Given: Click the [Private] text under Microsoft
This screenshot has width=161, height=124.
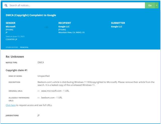Looking at the screenshot, I should (10, 30).
